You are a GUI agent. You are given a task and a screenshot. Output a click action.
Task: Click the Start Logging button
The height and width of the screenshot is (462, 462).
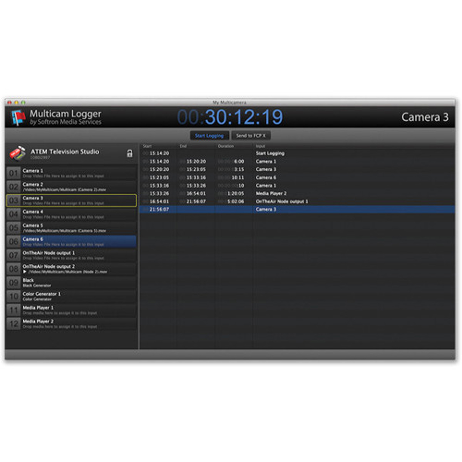point(209,136)
